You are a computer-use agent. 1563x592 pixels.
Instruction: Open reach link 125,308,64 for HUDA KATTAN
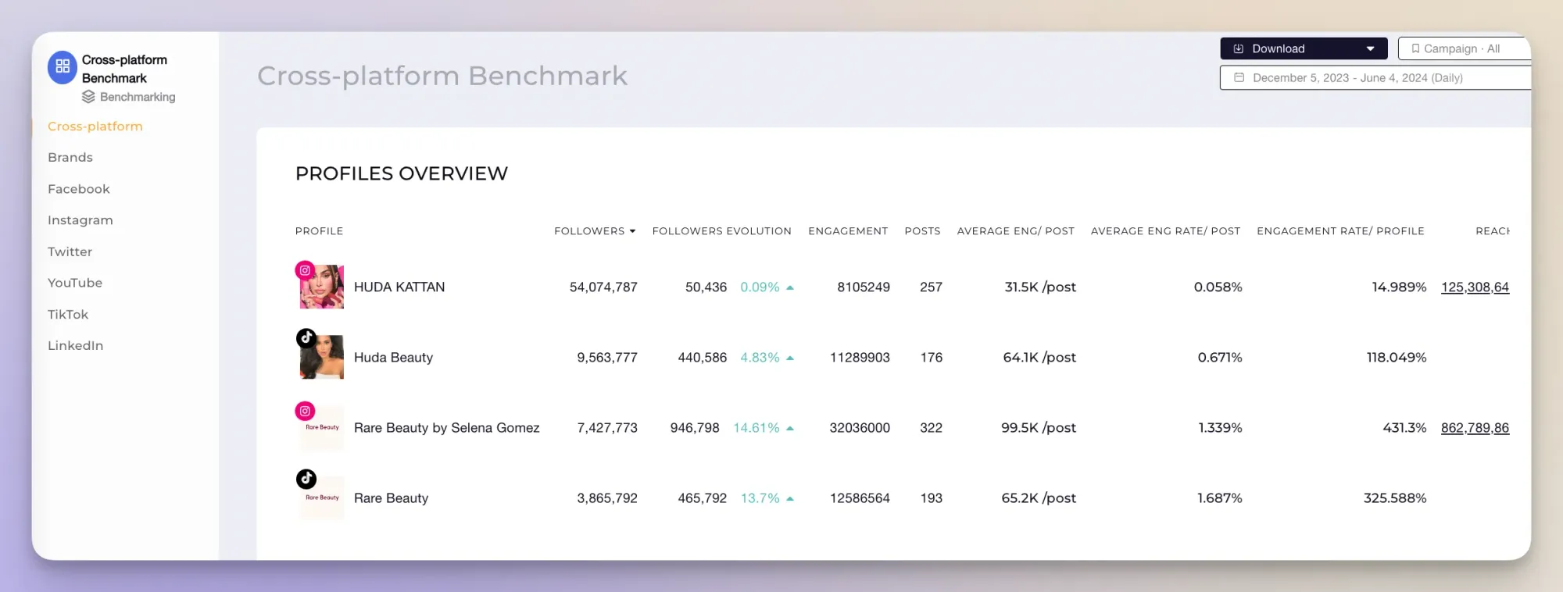click(x=1475, y=287)
